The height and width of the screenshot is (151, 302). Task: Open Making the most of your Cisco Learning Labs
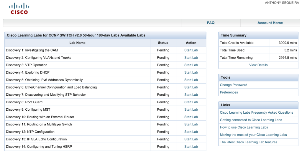253,135
